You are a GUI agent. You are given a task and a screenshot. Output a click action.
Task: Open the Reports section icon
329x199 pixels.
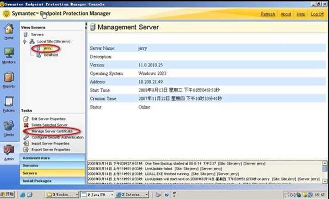point(9,77)
